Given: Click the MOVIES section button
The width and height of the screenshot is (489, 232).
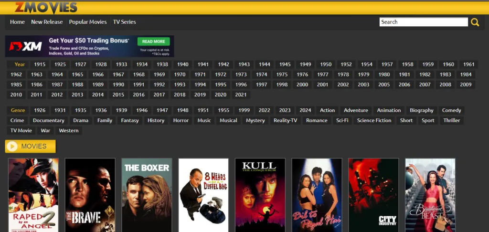Looking at the screenshot, I should tap(30, 146).
